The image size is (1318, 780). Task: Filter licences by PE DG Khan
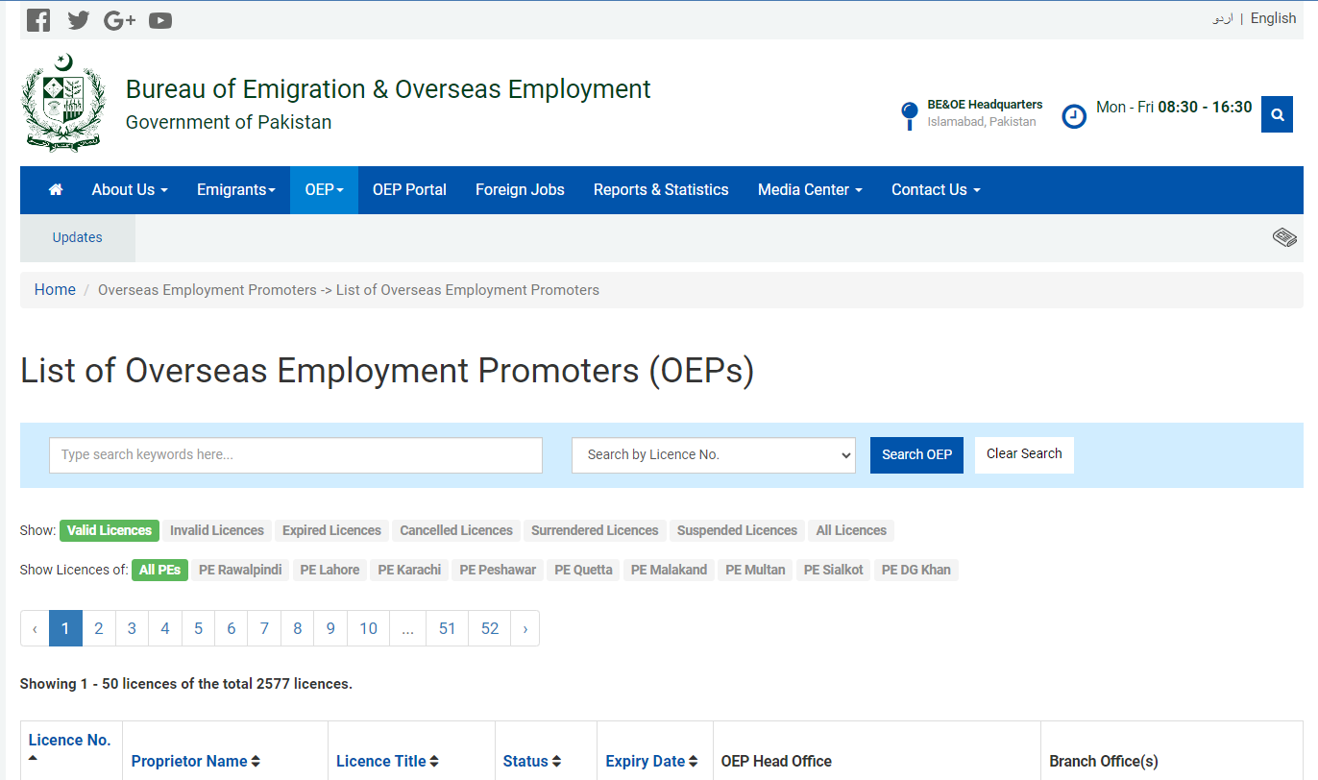pyautogui.click(x=916, y=570)
